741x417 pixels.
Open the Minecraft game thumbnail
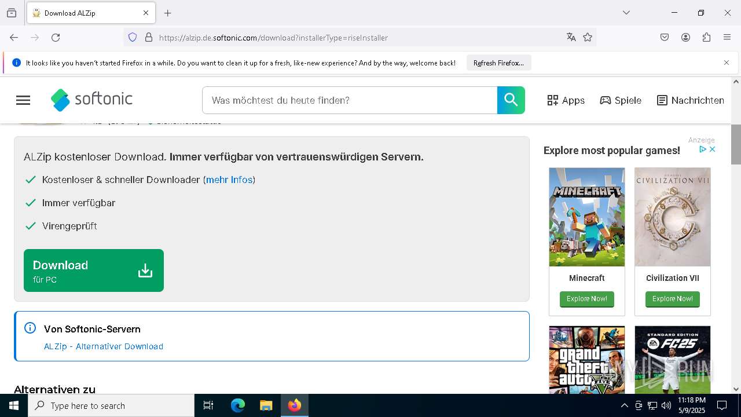click(x=587, y=217)
